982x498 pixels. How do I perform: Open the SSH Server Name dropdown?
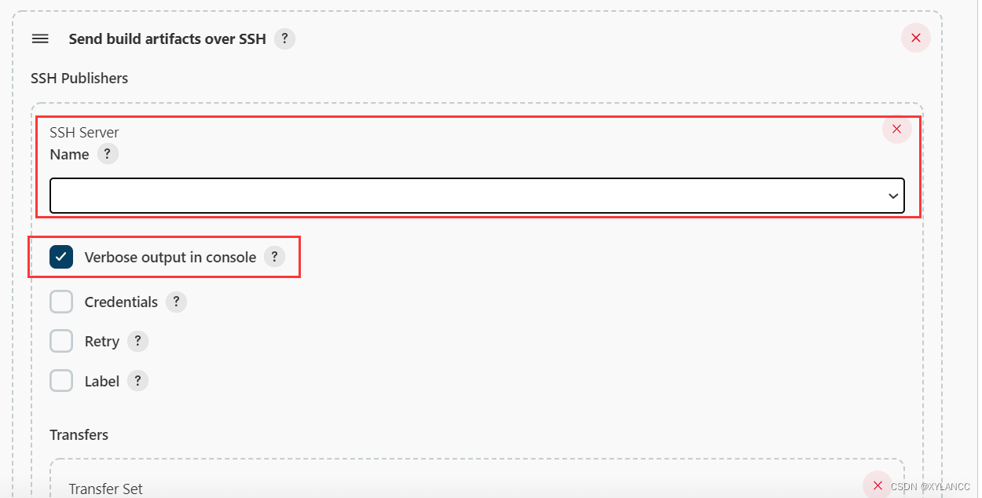click(x=476, y=196)
